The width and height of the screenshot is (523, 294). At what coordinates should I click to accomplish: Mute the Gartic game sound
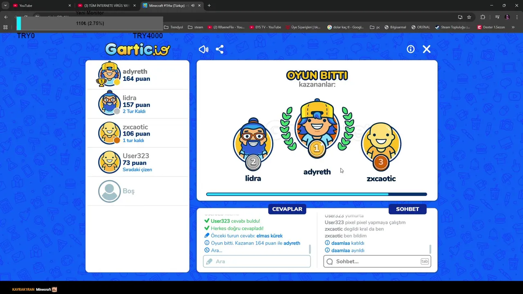203,49
